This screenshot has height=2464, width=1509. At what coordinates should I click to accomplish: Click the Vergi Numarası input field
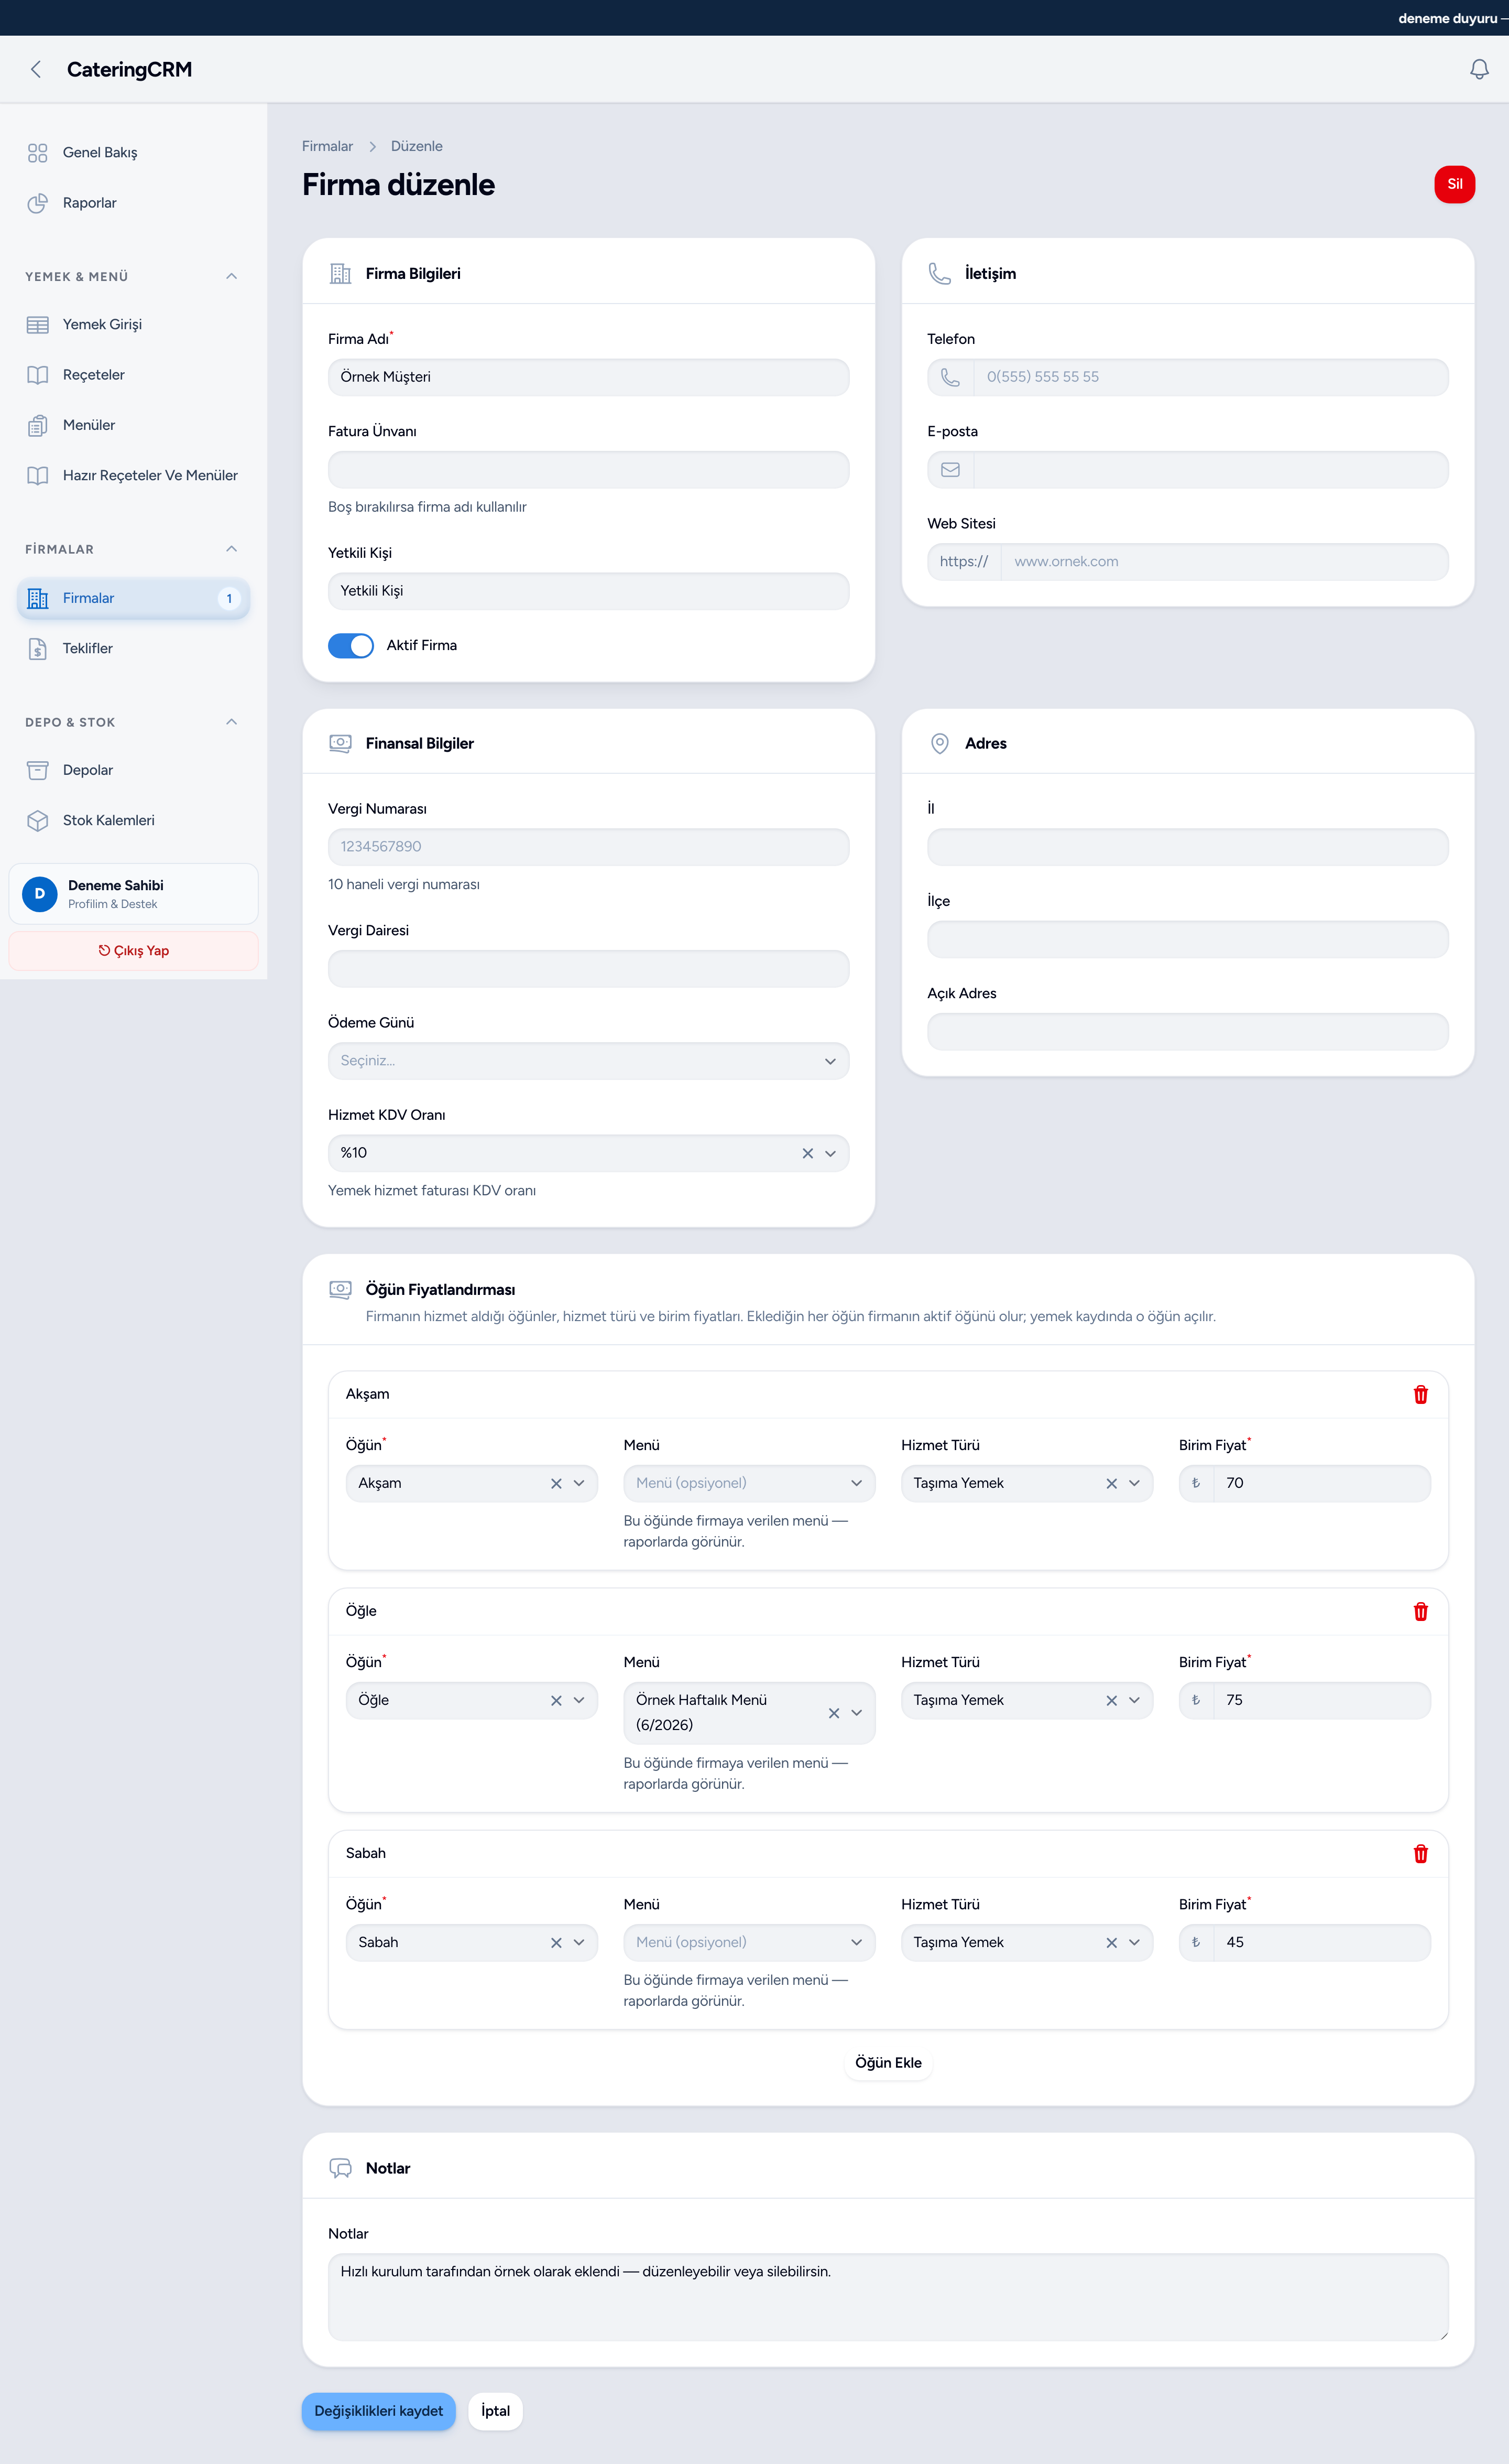[x=588, y=847]
